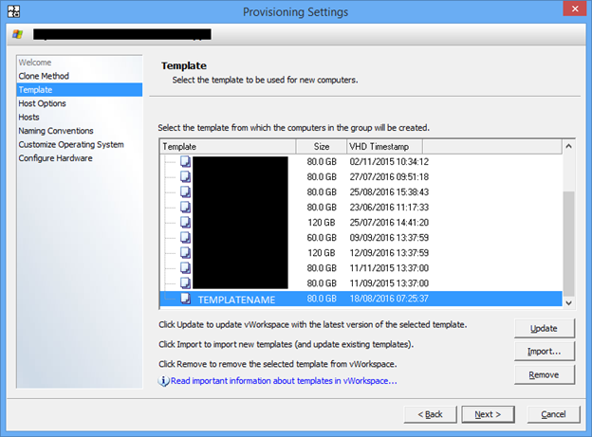This screenshot has width=592, height=437.
Task: Click timestamp 11/11/2015 13:37:00
Action: [389, 267]
